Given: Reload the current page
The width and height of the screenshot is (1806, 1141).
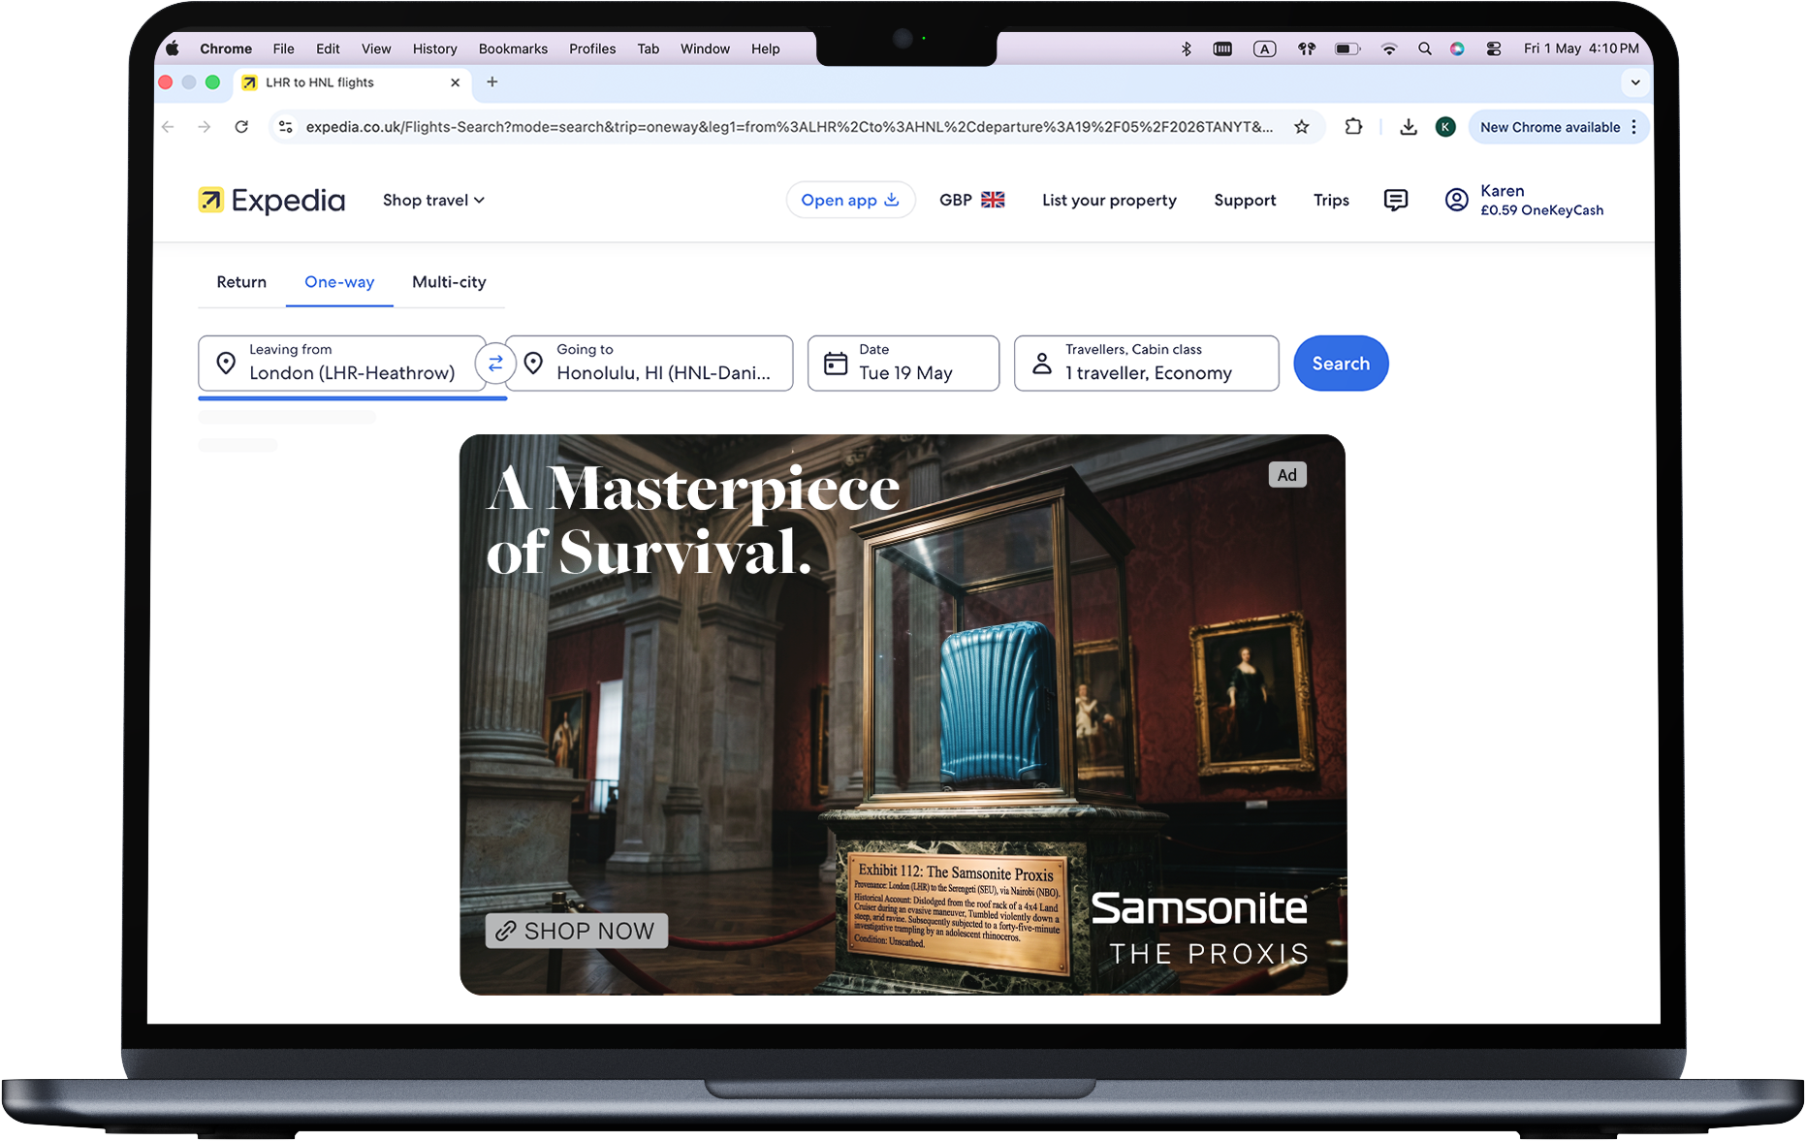Looking at the screenshot, I should 241,127.
